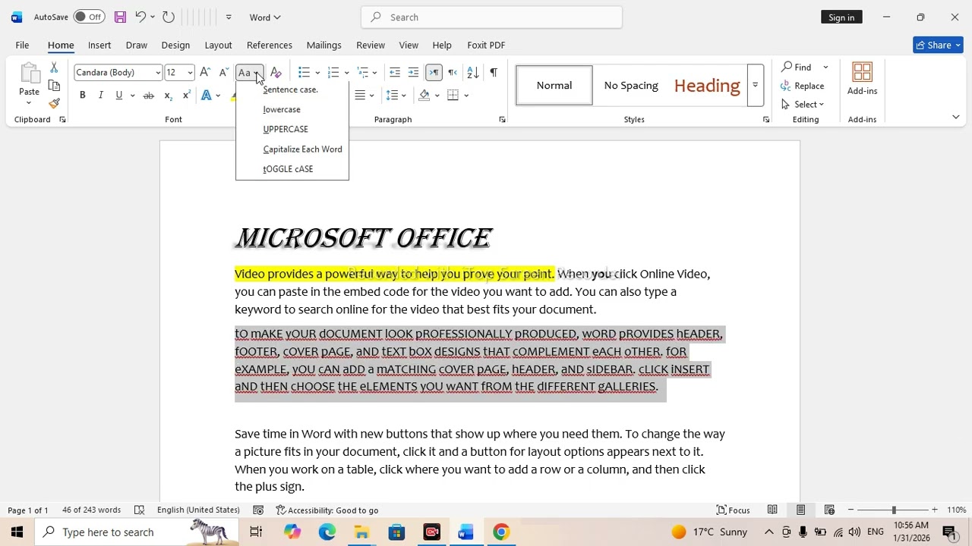Click the zoom slider handle
Viewport: 972px width, 546px height.
(x=894, y=510)
